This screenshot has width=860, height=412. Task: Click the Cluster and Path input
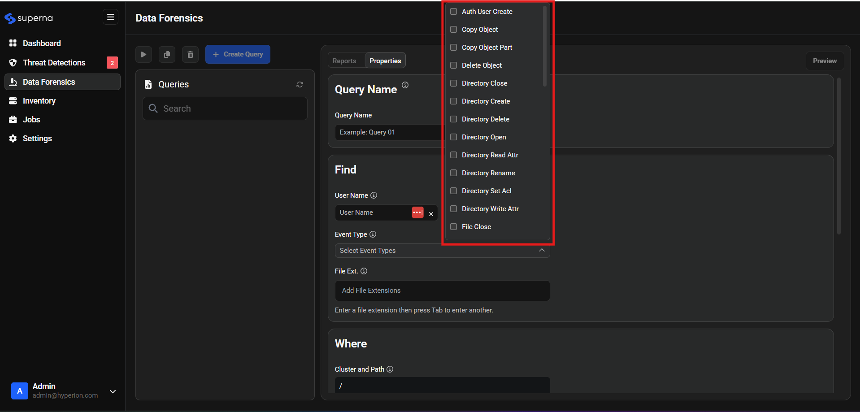coord(442,385)
